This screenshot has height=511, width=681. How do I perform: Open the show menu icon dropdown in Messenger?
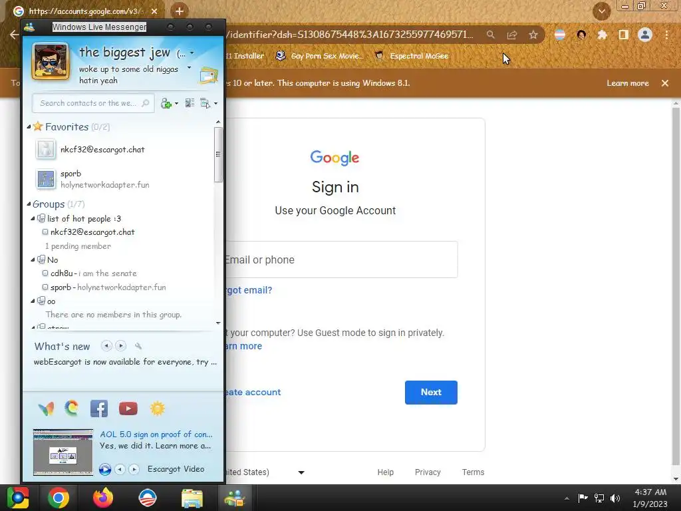click(209, 103)
